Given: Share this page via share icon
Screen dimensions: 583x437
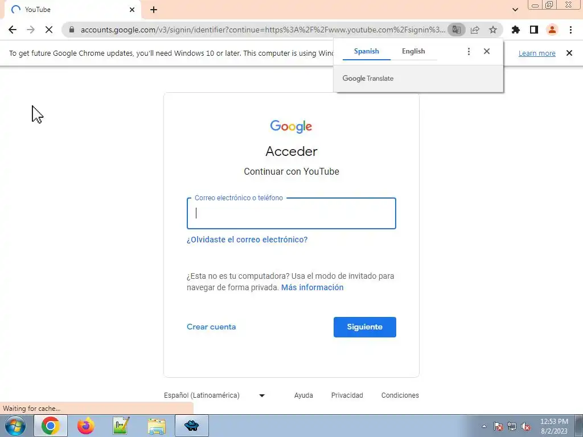Looking at the screenshot, I should pyautogui.click(x=475, y=30).
